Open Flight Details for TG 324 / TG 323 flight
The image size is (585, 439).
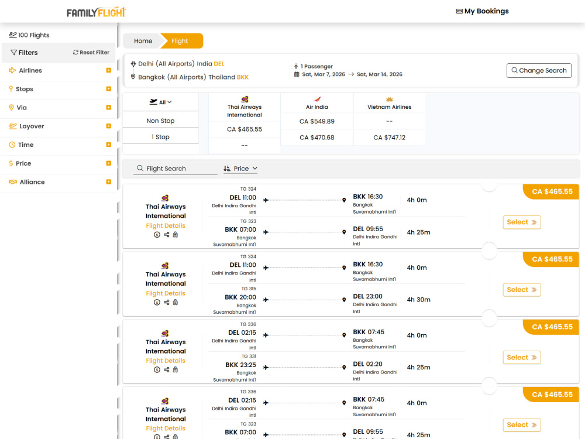pos(166,226)
